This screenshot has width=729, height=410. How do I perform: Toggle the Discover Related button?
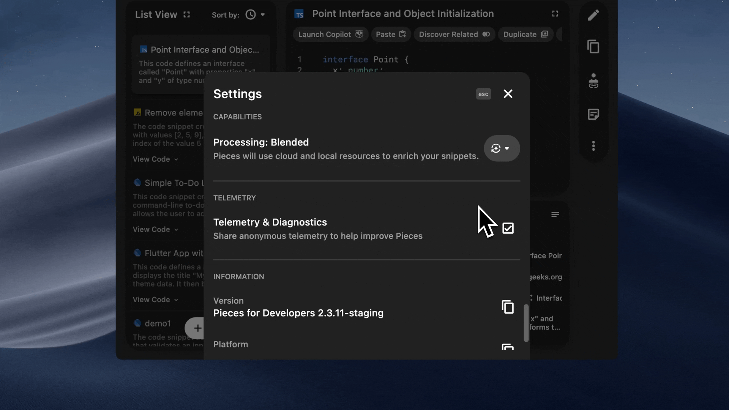[454, 35]
